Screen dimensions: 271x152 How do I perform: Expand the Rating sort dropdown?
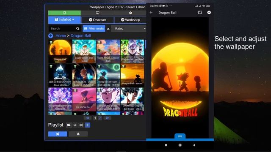click(x=129, y=29)
